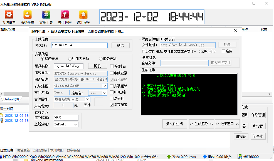Click the horizontal scrollbar right arrow
The width and height of the screenshot is (274, 161).
coord(269,94)
